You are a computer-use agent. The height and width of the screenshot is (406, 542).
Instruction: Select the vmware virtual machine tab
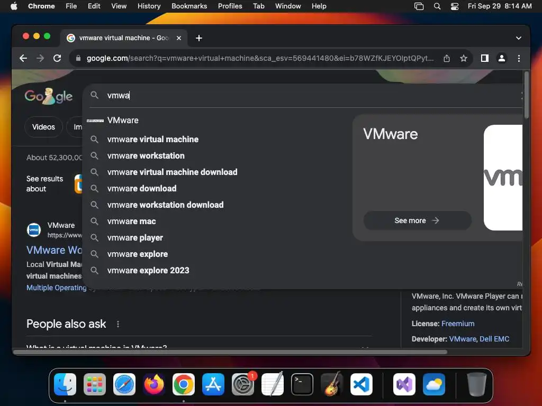[x=124, y=38]
